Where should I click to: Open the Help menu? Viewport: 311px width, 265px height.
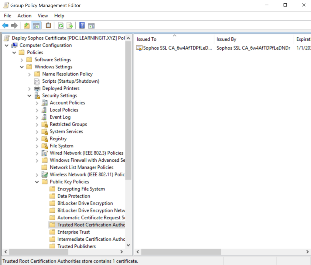(59, 16)
